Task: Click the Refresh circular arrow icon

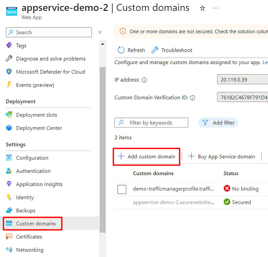Action: [x=121, y=50]
